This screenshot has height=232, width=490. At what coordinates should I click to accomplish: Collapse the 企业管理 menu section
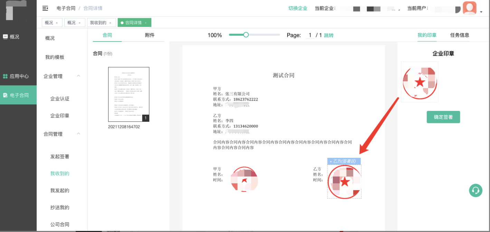coord(78,76)
